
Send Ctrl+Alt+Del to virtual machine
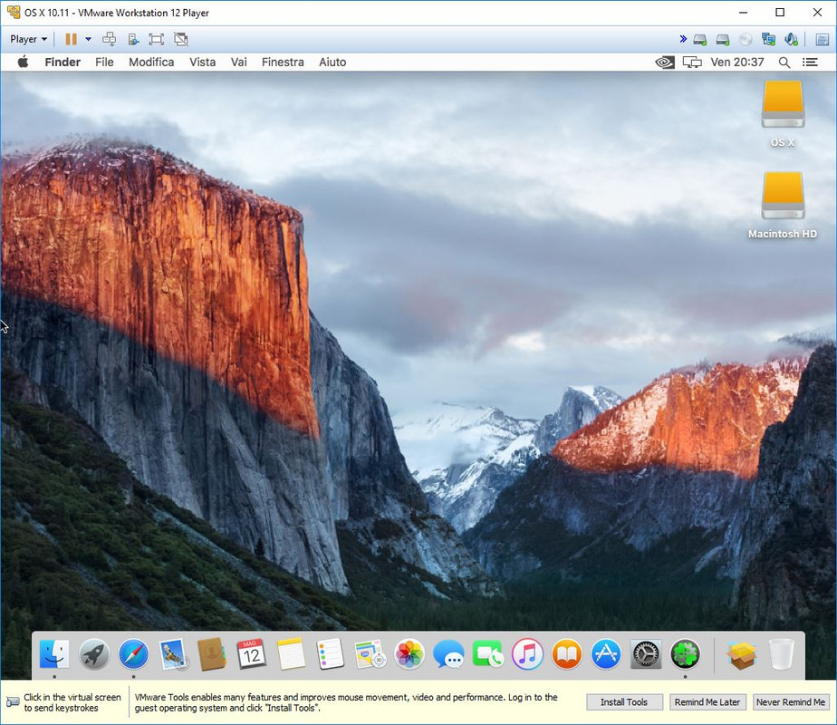110,38
